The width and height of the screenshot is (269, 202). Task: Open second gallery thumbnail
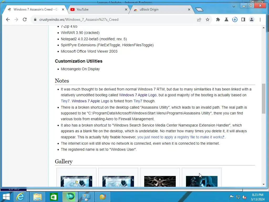[x=118, y=181]
